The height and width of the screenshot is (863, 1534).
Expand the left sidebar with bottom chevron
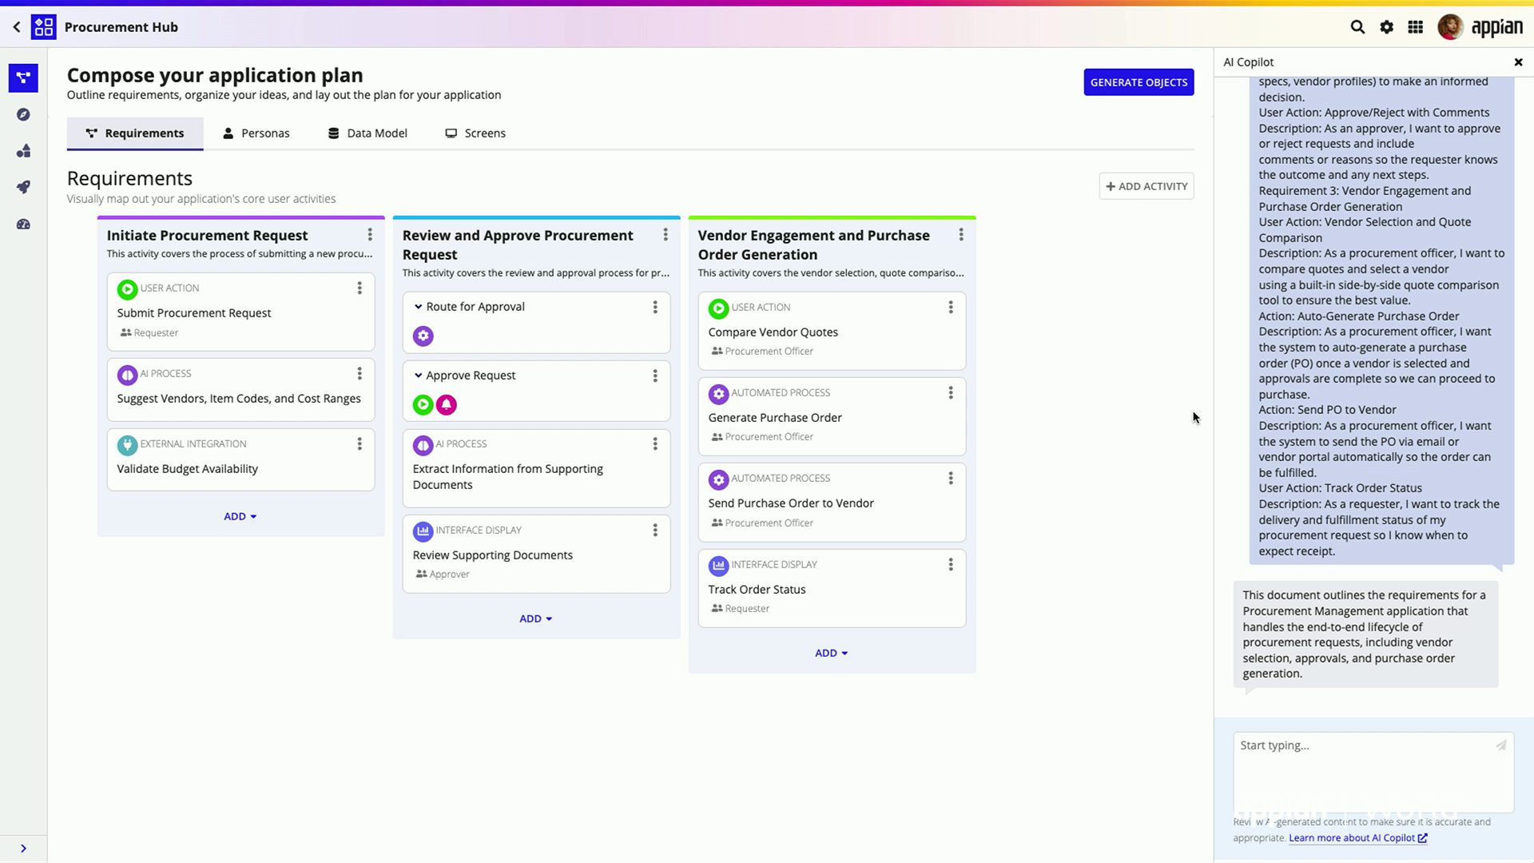(23, 849)
